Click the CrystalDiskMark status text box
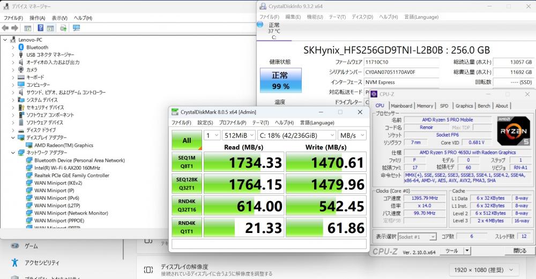The height and width of the screenshot is (279, 536). 269,244
